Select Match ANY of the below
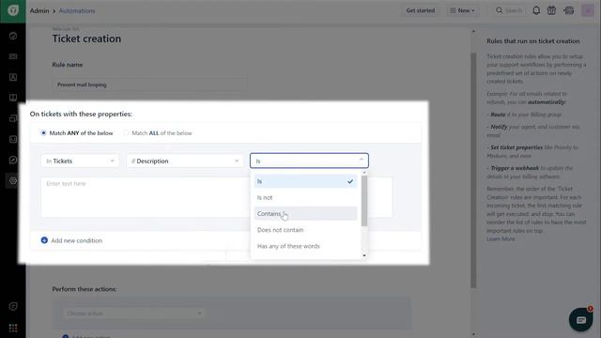The width and height of the screenshot is (601, 338). [43, 133]
